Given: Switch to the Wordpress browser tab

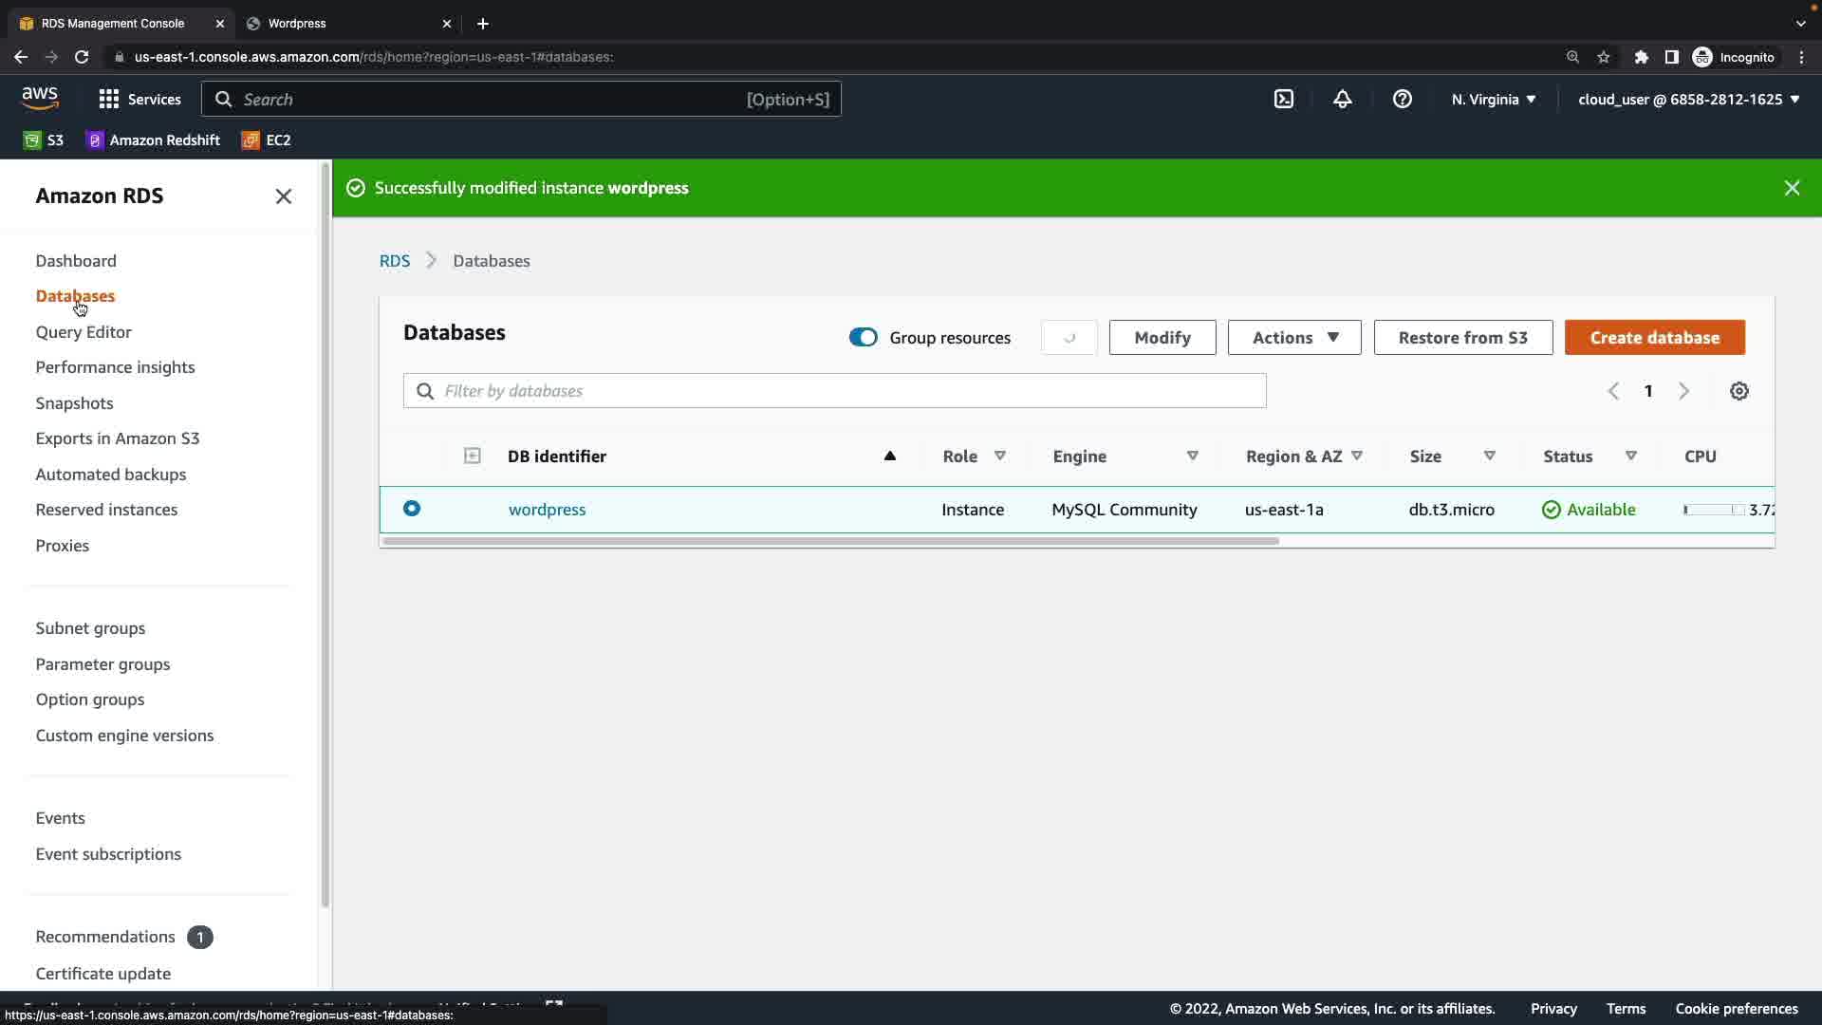Looking at the screenshot, I should click(297, 23).
